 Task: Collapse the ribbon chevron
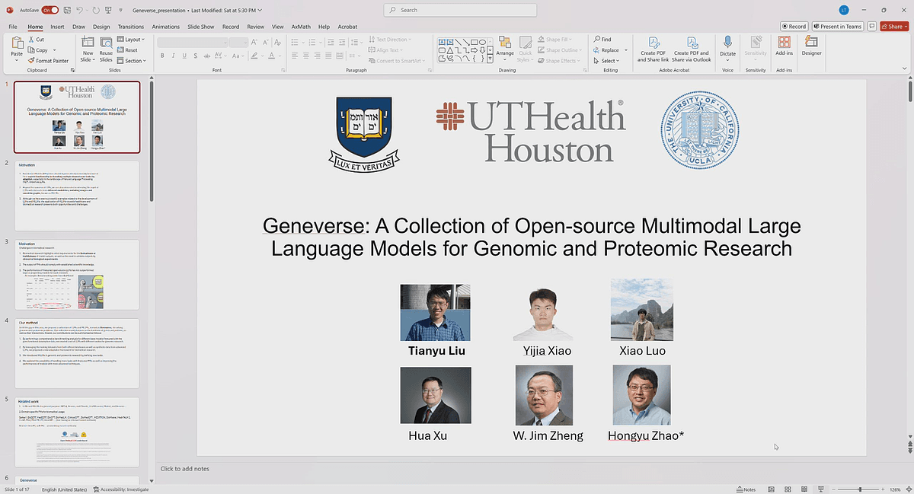click(x=906, y=70)
